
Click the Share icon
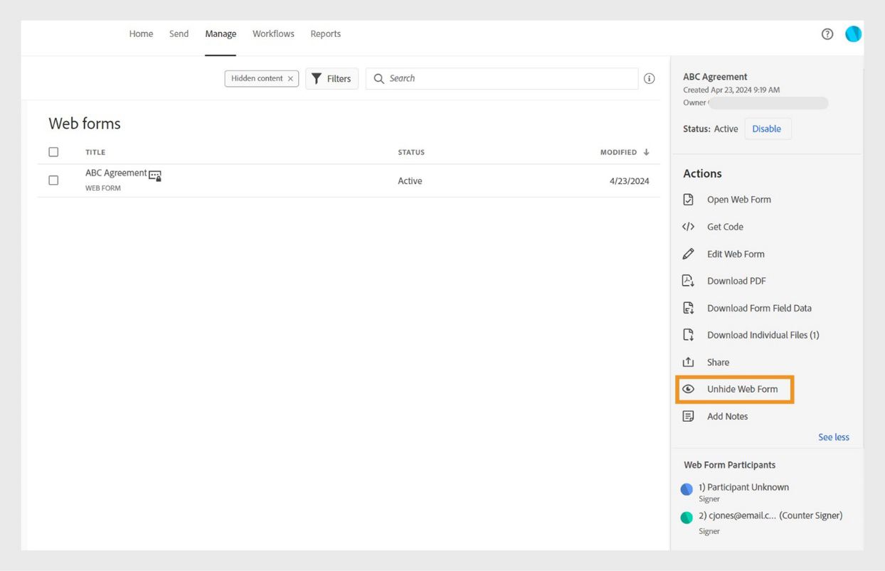tap(688, 361)
